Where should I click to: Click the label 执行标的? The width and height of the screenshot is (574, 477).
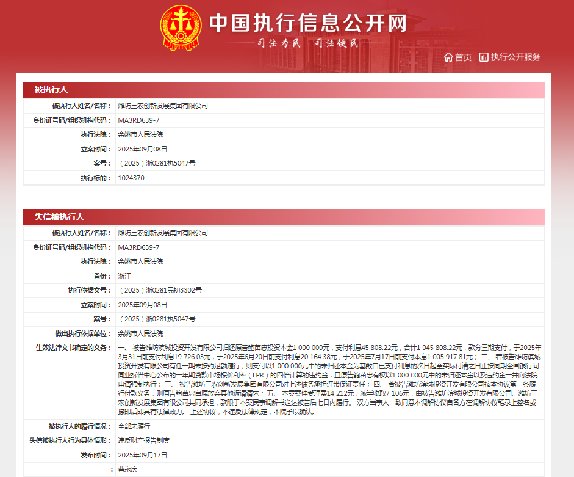96,178
